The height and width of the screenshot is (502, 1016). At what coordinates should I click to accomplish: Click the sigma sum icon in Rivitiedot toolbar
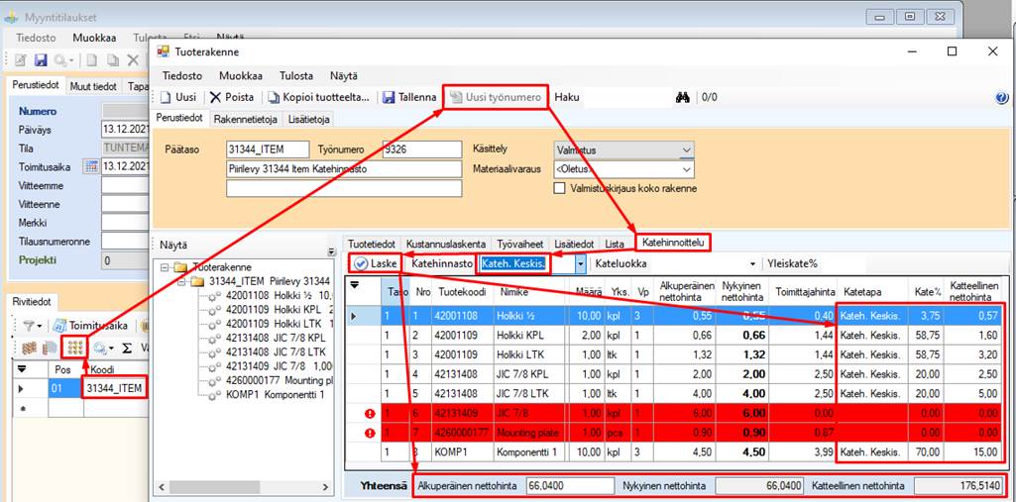(x=127, y=349)
